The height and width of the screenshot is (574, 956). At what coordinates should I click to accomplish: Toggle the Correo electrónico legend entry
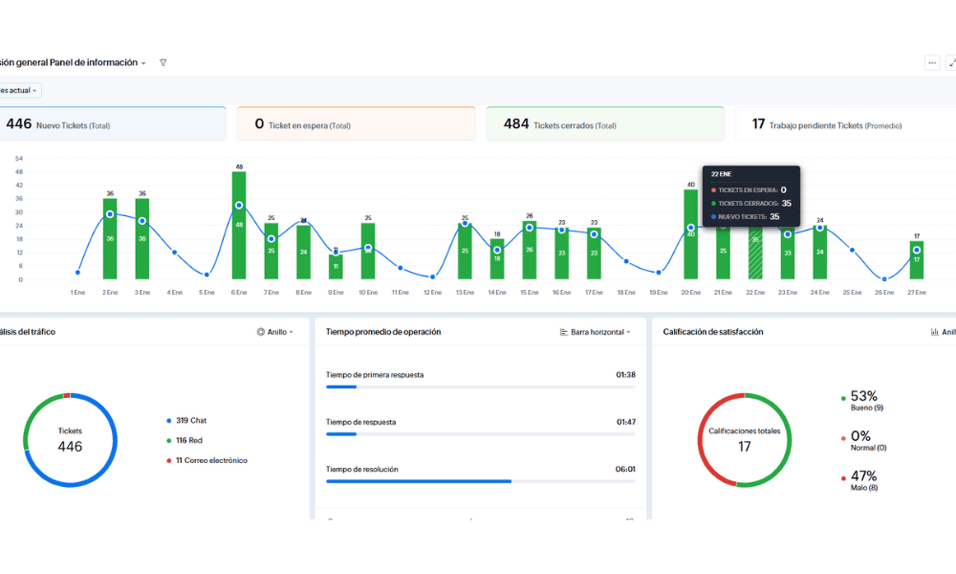click(x=169, y=460)
